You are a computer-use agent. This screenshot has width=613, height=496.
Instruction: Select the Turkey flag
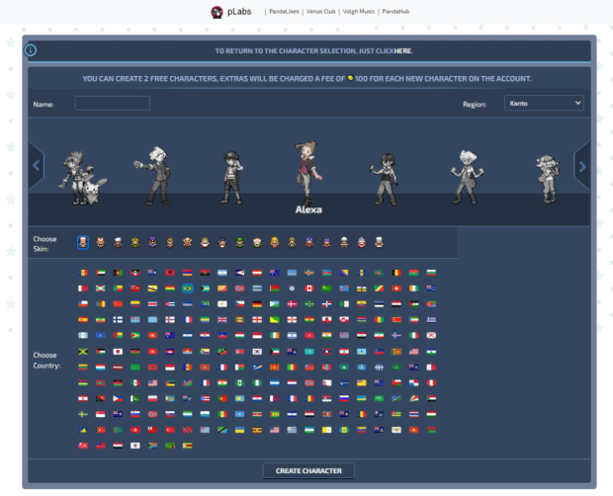(170, 430)
